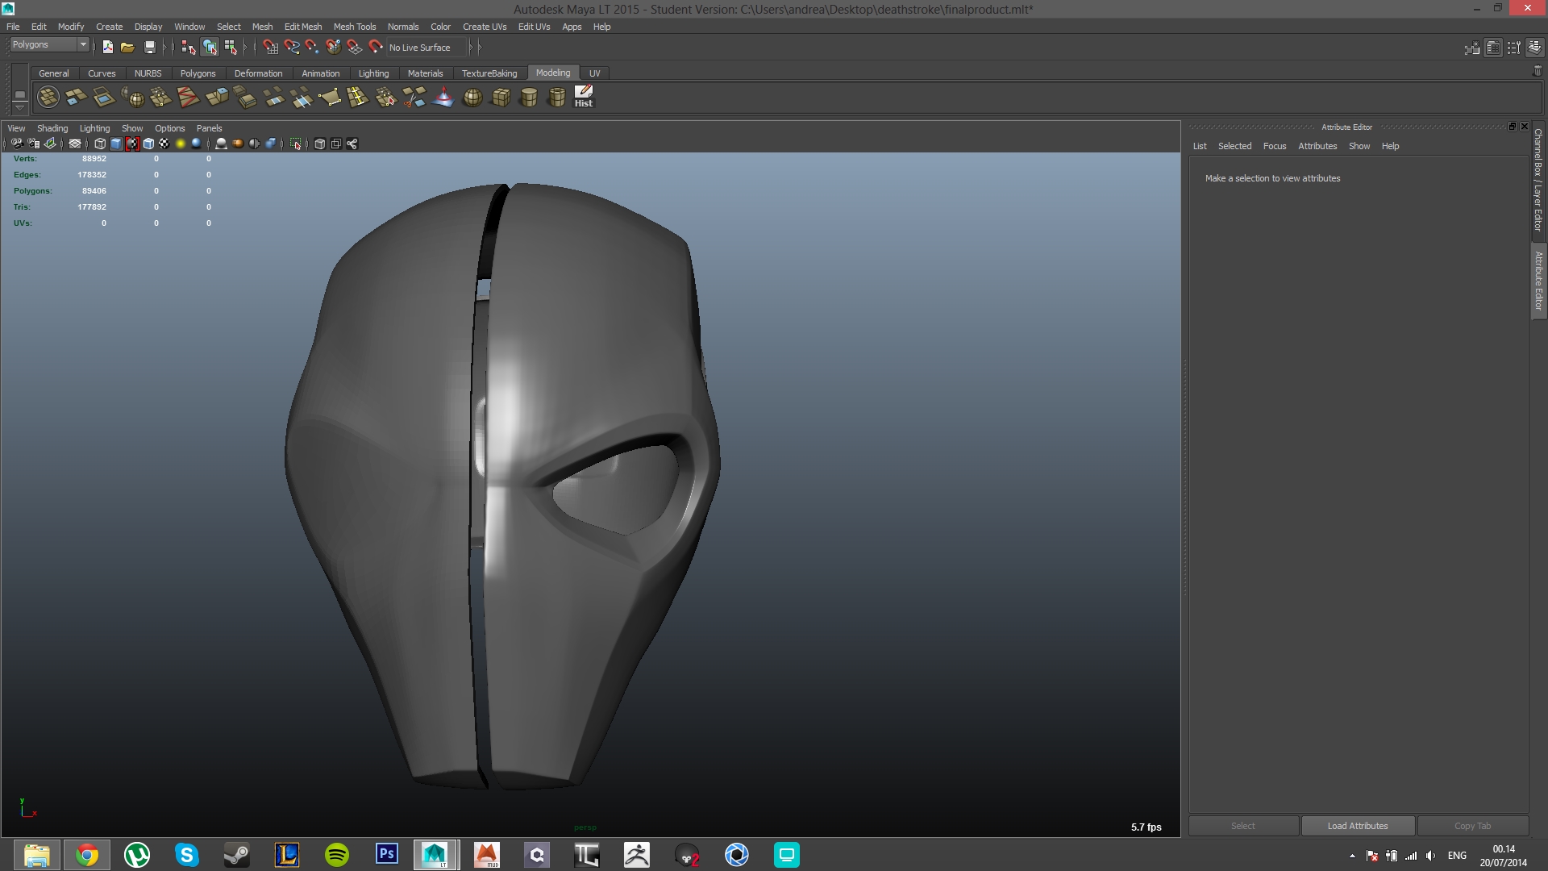Viewport: 1548px width, 871px height.
Task: Show the Attribute Editor panel icon
Action: [x=1492, y=48]
